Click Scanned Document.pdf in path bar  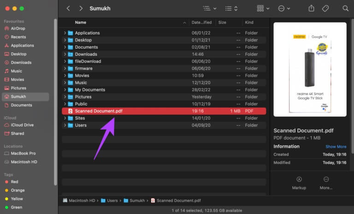pyautogui.click(x=176, y=201)
